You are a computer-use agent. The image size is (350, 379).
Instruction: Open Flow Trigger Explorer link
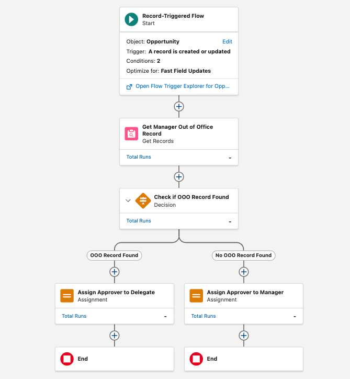182,86
